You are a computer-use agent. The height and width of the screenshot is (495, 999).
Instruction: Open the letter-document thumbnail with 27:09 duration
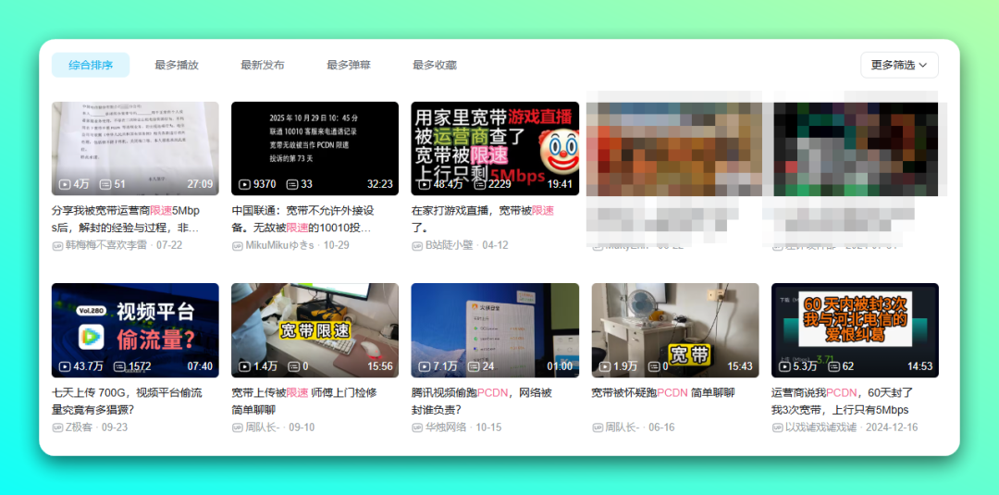click(x=135, y=148)
